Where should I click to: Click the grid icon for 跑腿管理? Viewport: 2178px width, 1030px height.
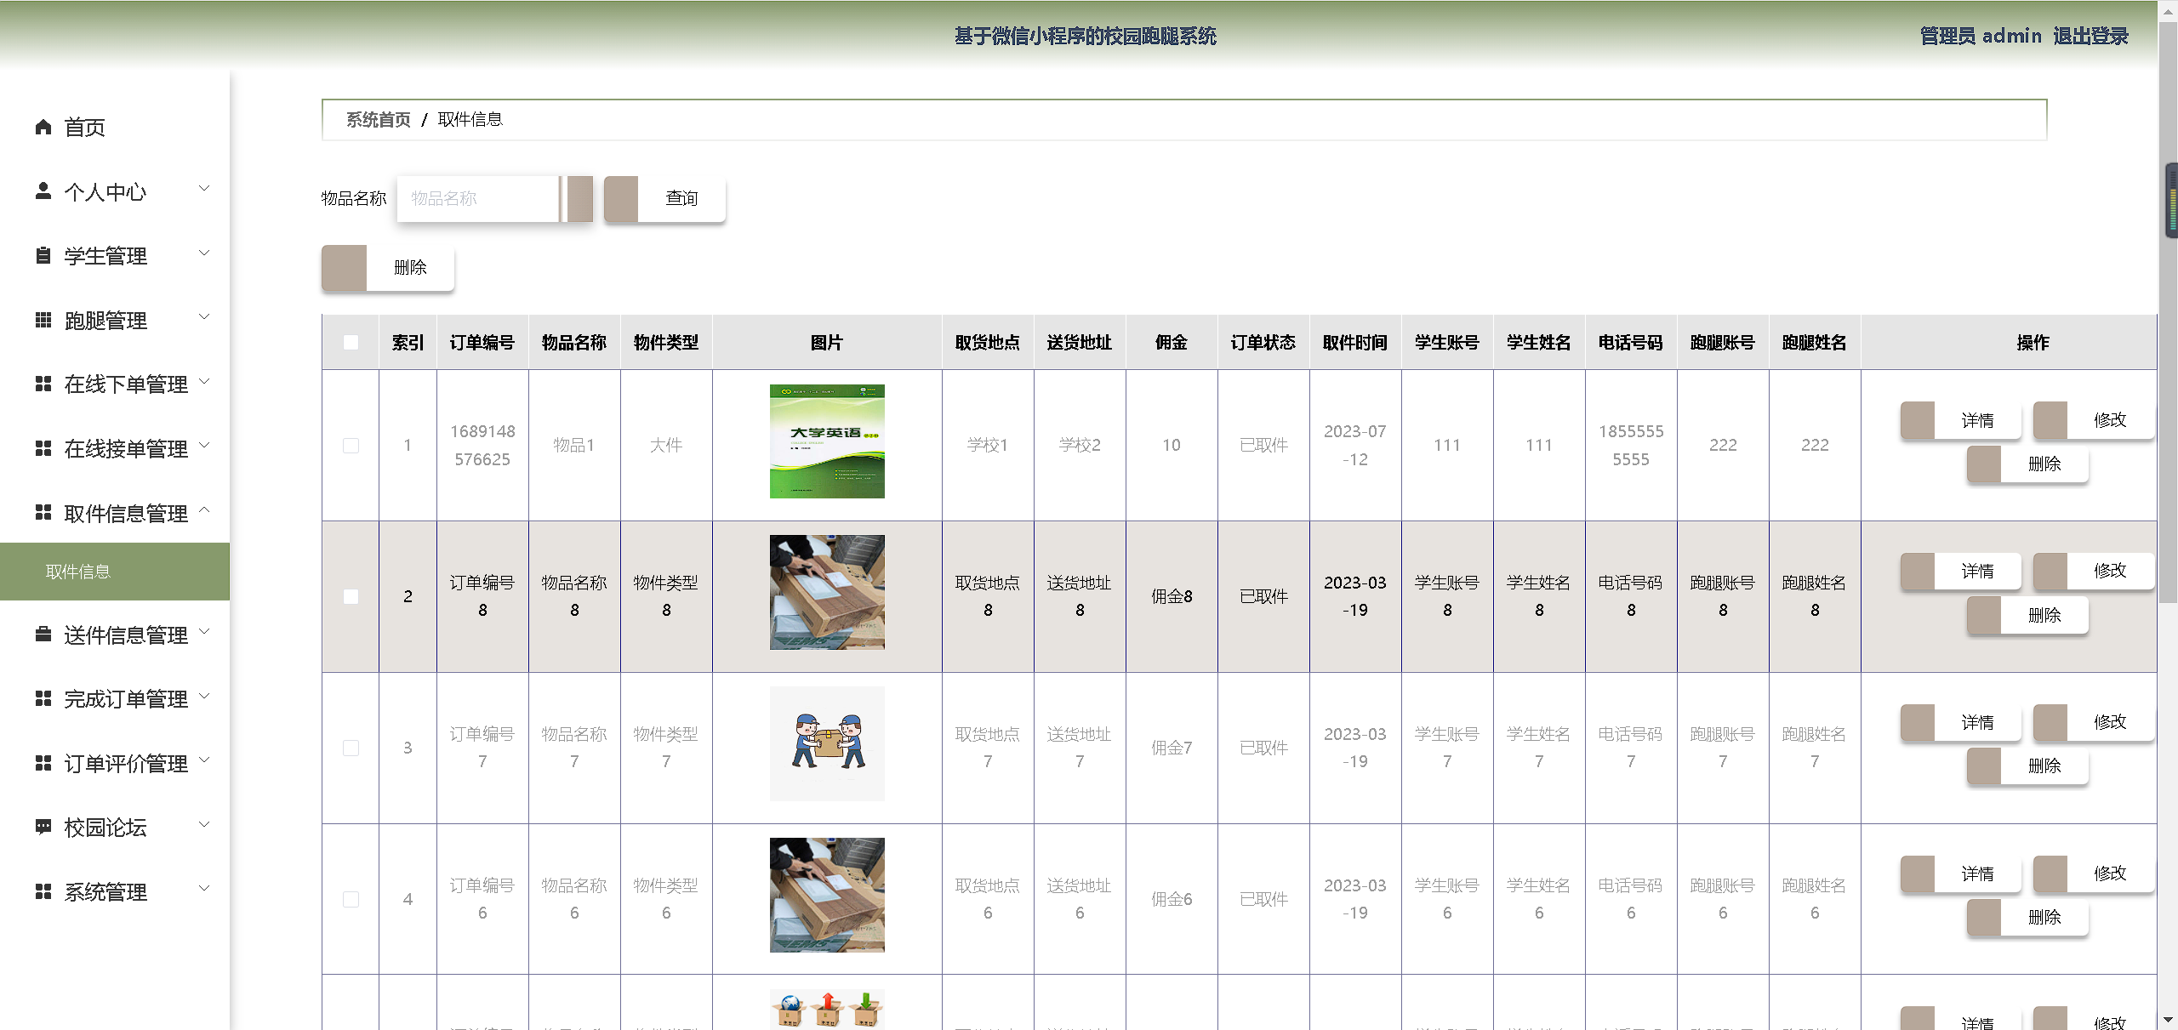[43, 320]
